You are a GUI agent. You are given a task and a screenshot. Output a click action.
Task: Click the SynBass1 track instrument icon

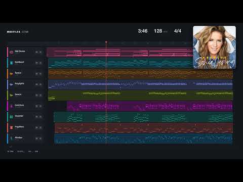tap(12, 63)
